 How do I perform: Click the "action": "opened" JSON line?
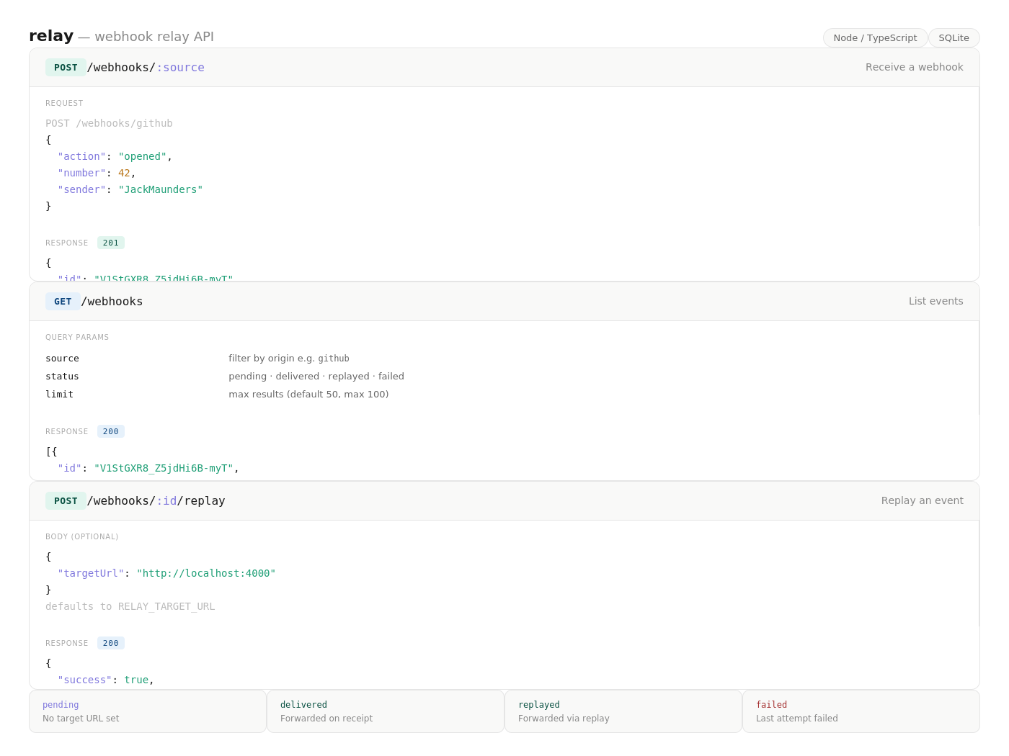point(115,156)
